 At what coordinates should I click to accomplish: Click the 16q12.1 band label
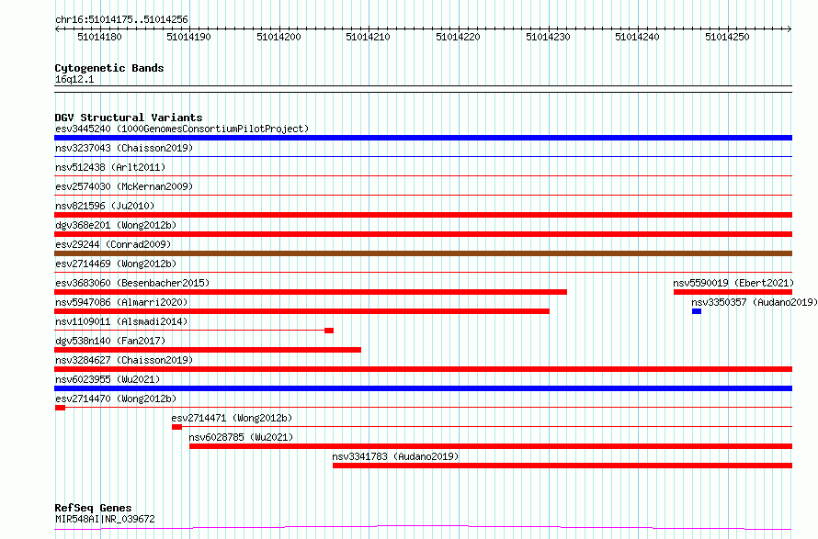pyautogui.click(x=74, y=79)
